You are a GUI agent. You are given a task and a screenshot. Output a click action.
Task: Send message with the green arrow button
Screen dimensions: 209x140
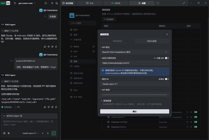[x=54, y=133]
